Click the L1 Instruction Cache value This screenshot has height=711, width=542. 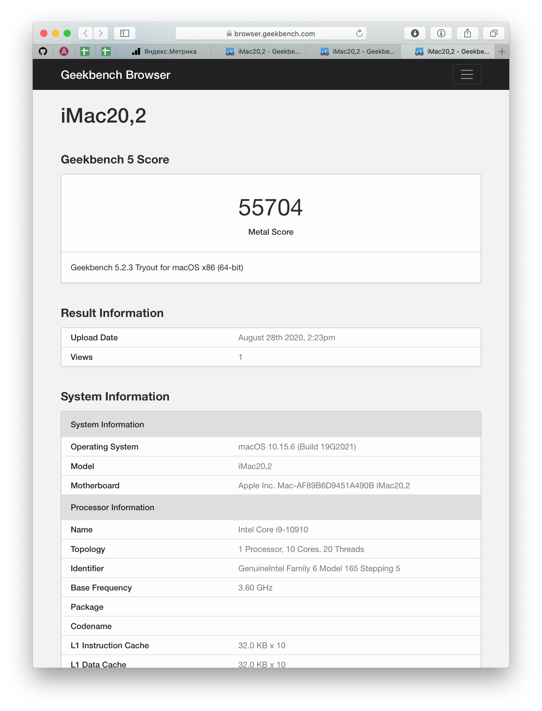click(x=262, y=646)
